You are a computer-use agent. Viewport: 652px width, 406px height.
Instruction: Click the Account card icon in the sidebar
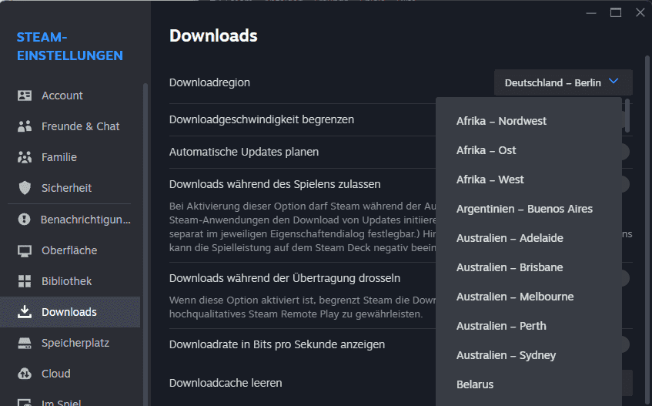pos(25,96)
